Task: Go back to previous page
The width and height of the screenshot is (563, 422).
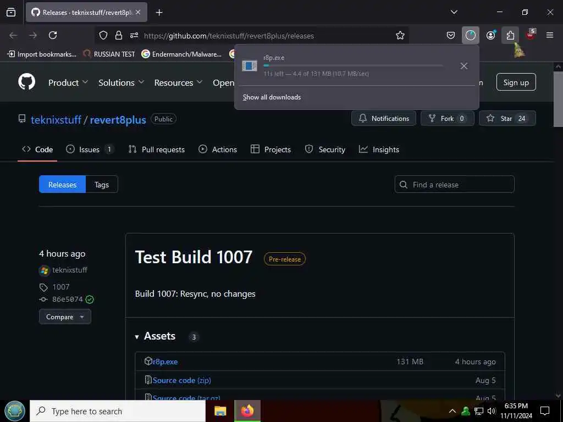Action: (13, 35)
